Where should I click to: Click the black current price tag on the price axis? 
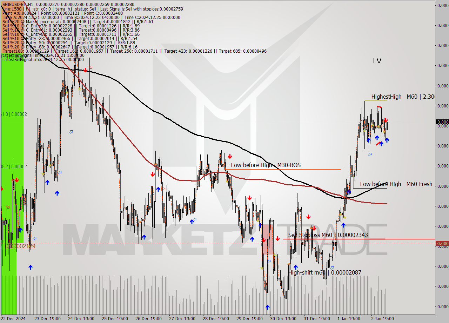tap(442, 122)
